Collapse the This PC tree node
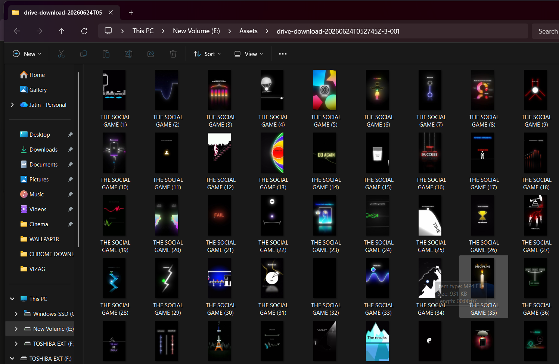This screenshot has height=364, width=559. pyautogui.click(x=12, y=299)
